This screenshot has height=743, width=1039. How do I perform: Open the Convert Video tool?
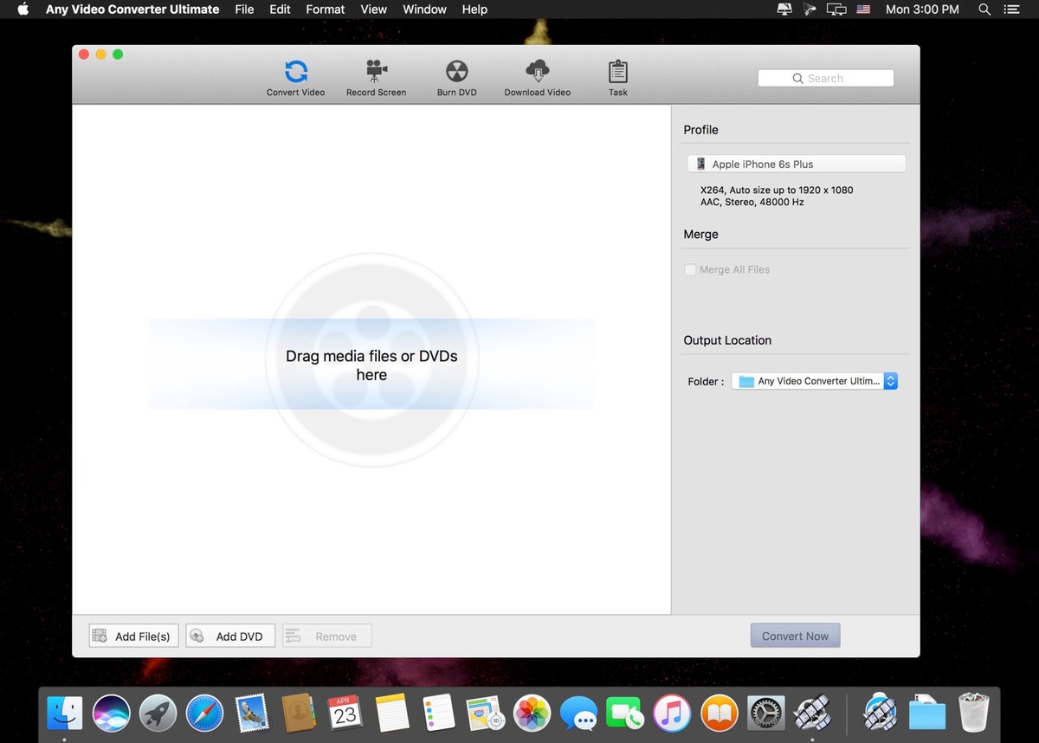coord(295,78)
